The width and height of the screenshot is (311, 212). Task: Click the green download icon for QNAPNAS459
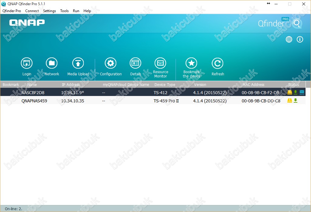point(296,100)
